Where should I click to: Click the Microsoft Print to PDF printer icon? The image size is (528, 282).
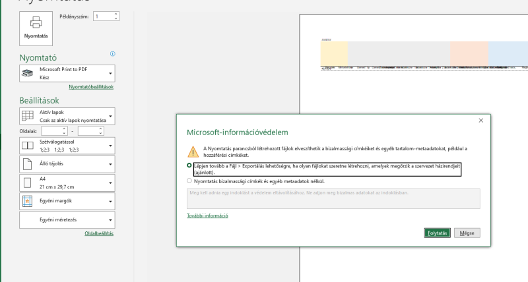(28, 73)
